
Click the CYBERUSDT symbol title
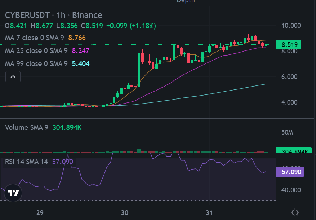pyautogui.click(x=27, y=15)
